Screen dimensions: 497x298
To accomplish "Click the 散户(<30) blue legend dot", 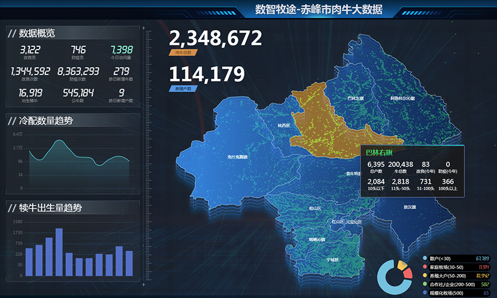I will [x=425, y=258].
